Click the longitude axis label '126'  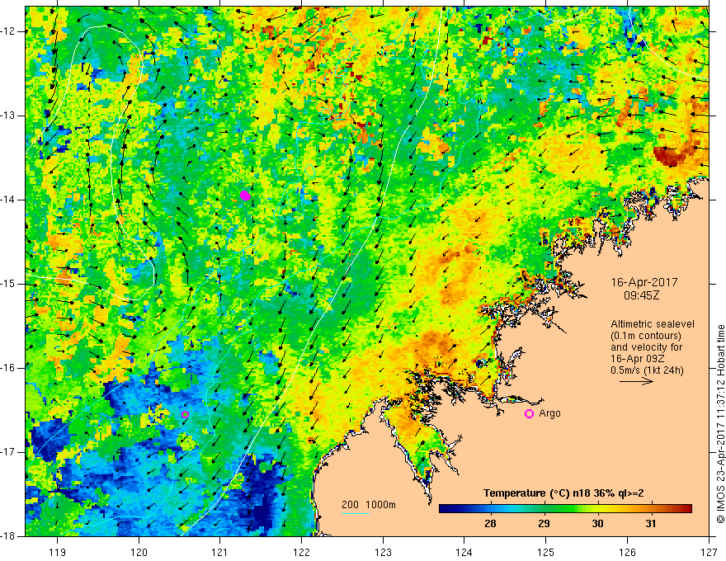[x=627, y=552]
